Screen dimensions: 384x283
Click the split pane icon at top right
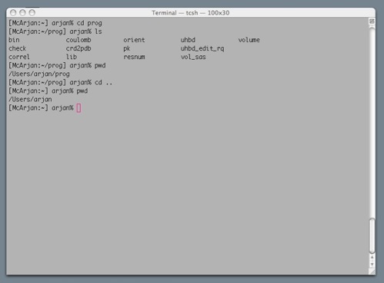click(372, 21)
